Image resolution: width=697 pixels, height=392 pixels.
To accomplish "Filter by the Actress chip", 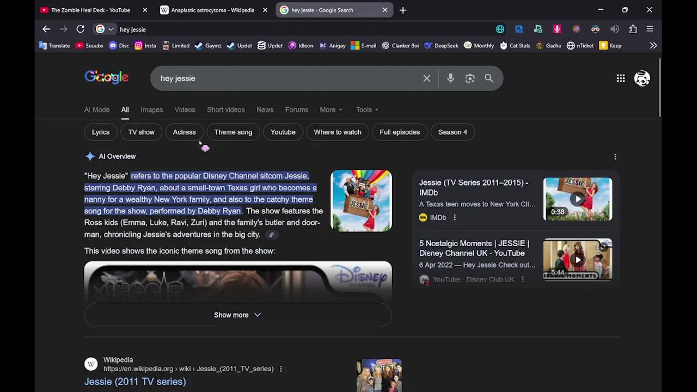I will (184, 132).
